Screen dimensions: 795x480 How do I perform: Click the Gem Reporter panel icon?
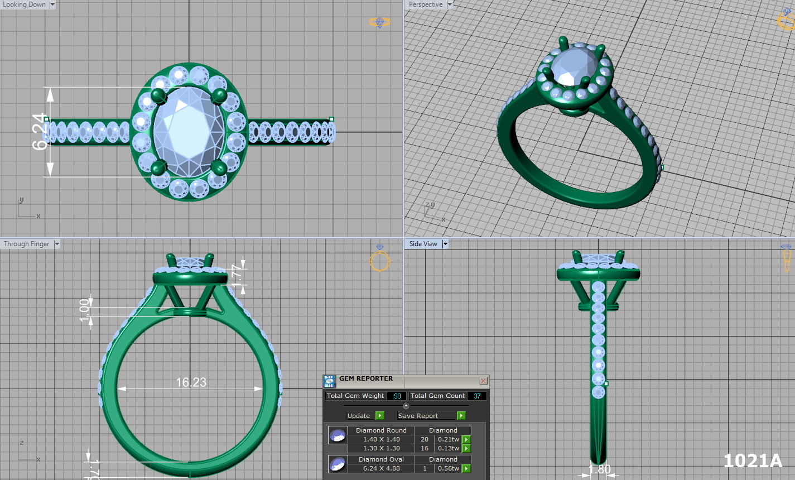pyautogui.click(x=329, y=381)
